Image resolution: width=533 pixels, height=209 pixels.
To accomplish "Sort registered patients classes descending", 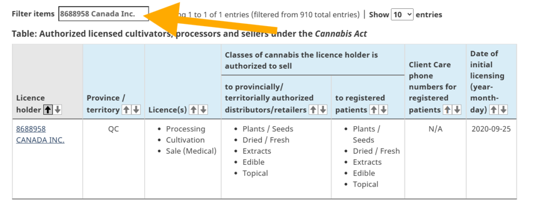I will click(x=383, y=110).
